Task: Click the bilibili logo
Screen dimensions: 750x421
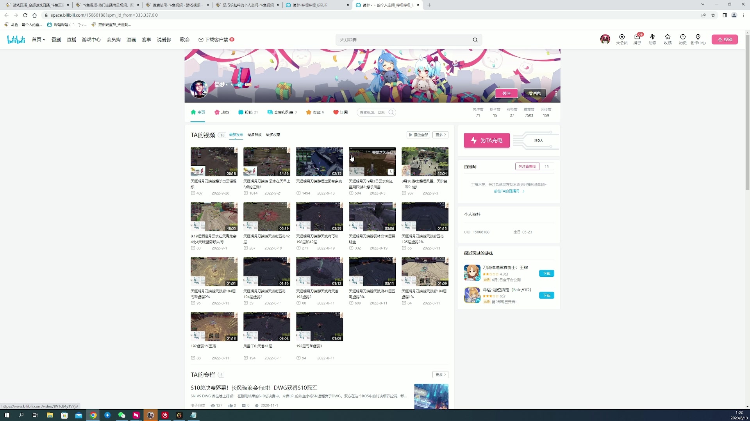Action: 16,39
